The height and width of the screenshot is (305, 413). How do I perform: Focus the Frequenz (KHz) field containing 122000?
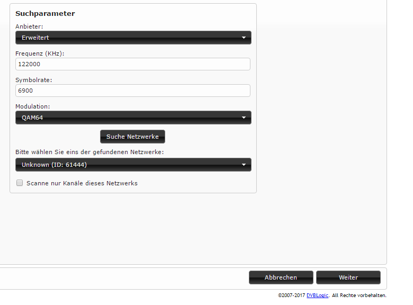coord(132,64)
